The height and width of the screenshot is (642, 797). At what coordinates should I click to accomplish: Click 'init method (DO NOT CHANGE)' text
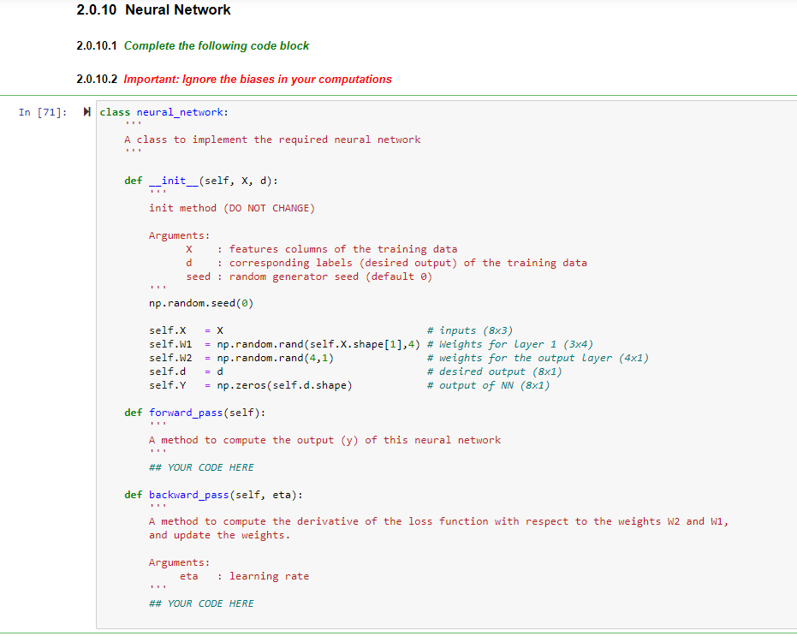[x=232, y=208]
